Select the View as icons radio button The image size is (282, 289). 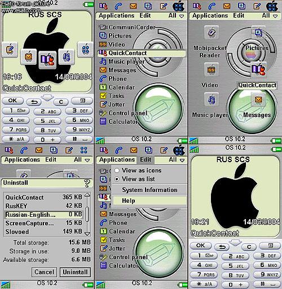(x=117, y=170)
